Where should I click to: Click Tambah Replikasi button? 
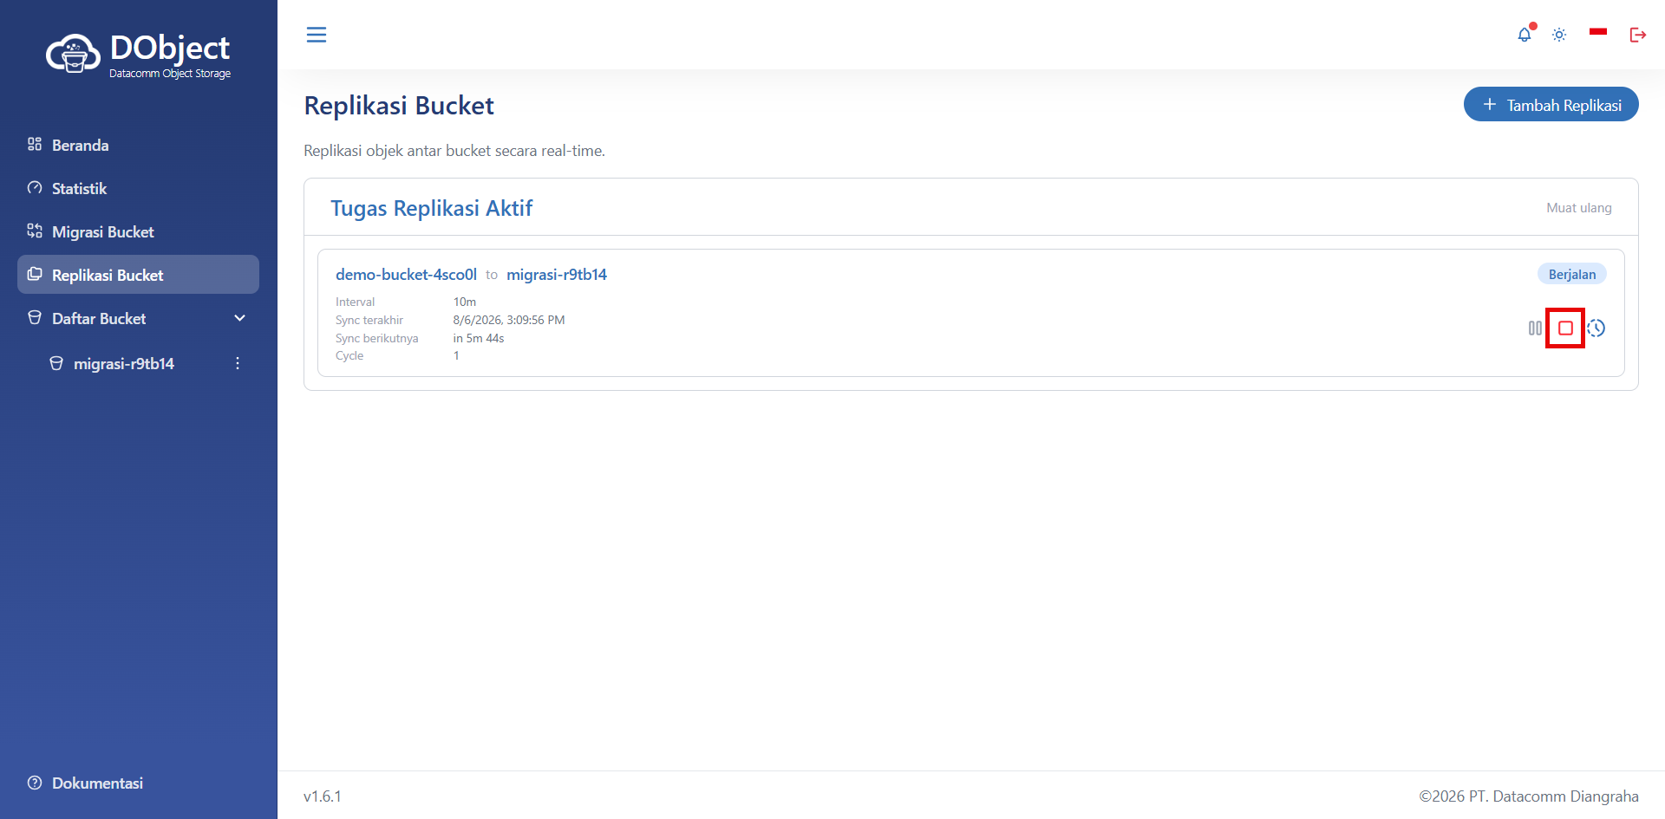pyautogui.click(x=1551, y=105)
